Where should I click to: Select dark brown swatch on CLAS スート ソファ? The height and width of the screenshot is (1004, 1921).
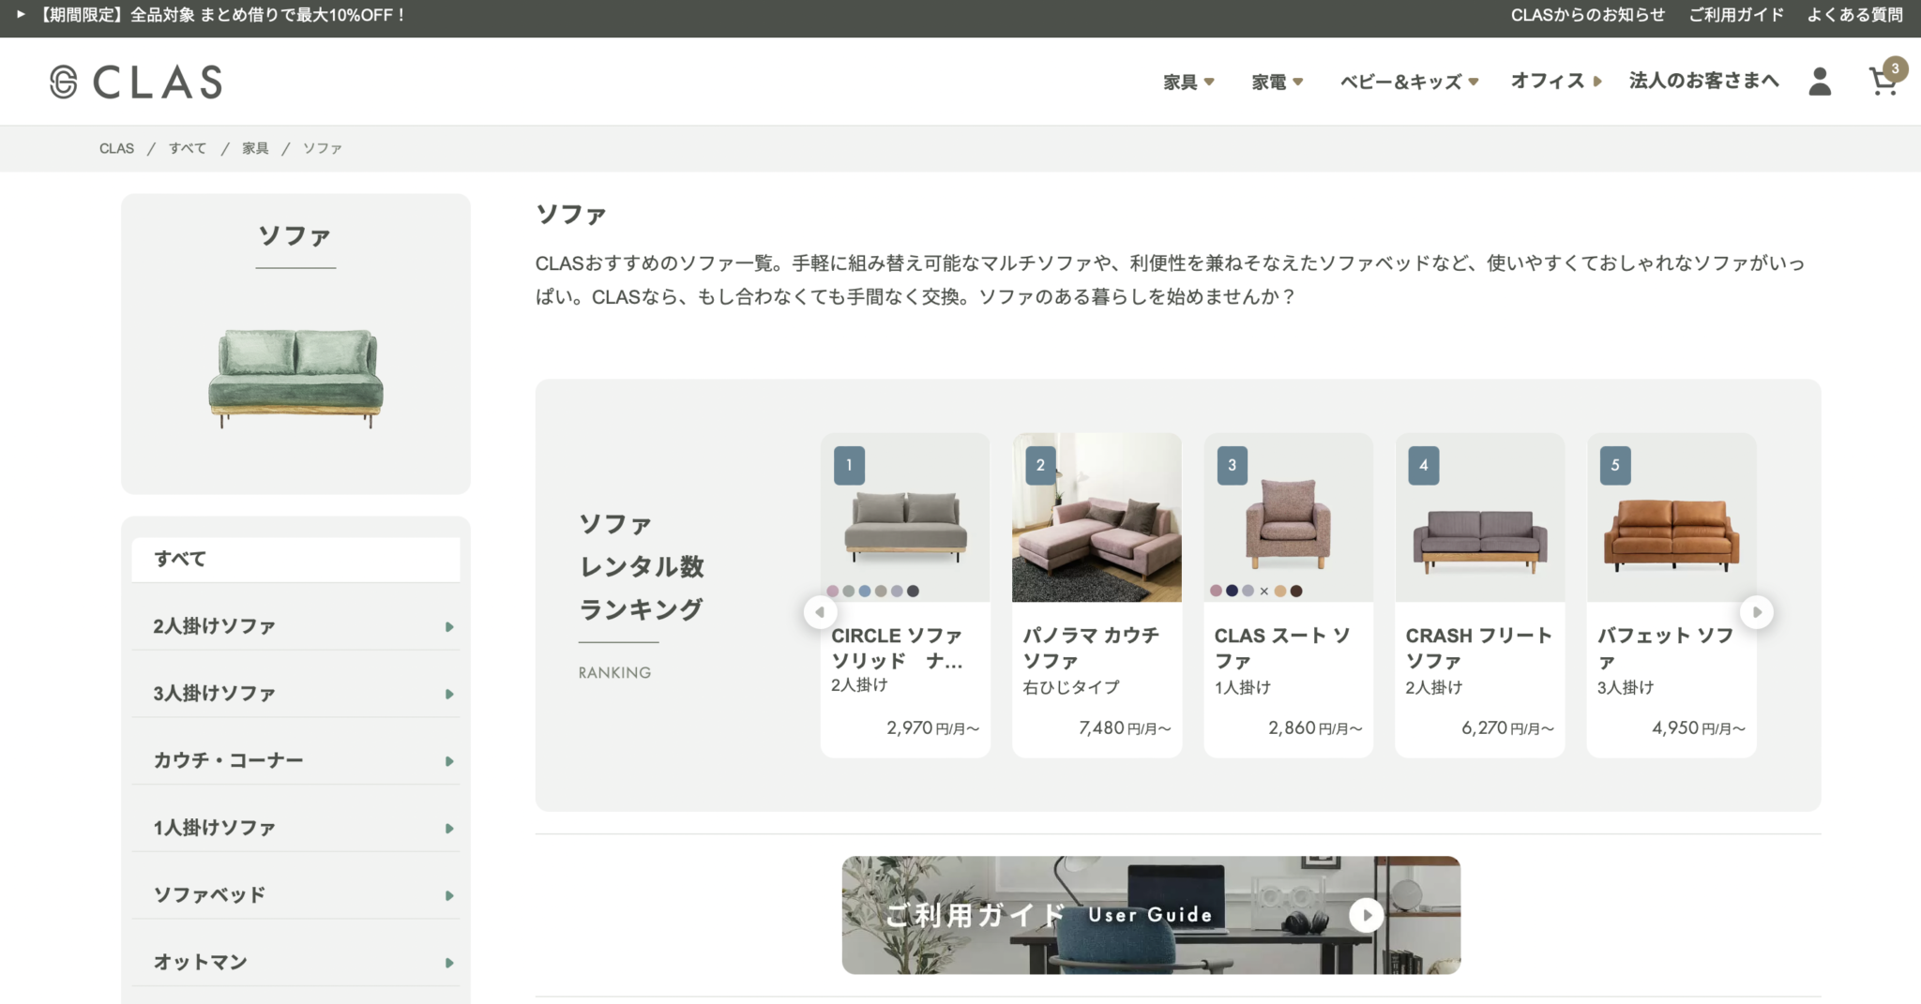(x=1296, y=591)
